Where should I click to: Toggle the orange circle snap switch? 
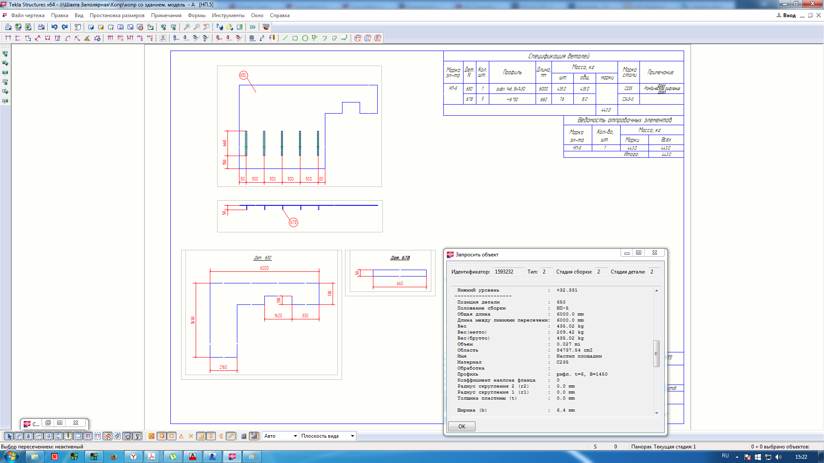pyautogui.click(x=172, y=436)
